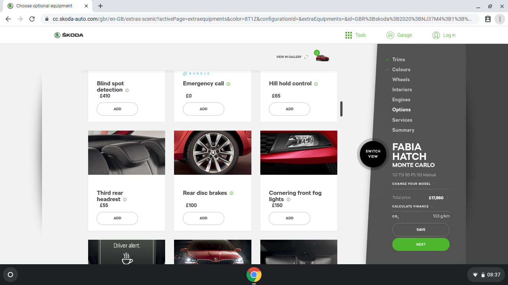Open the Calculate Finance link
The height and width of the screenshot is (285, 508).
pos(411,206)
